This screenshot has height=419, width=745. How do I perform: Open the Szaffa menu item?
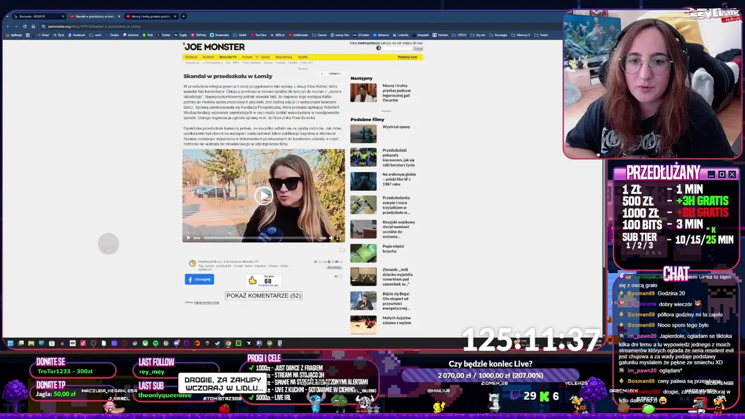(303, 57)
